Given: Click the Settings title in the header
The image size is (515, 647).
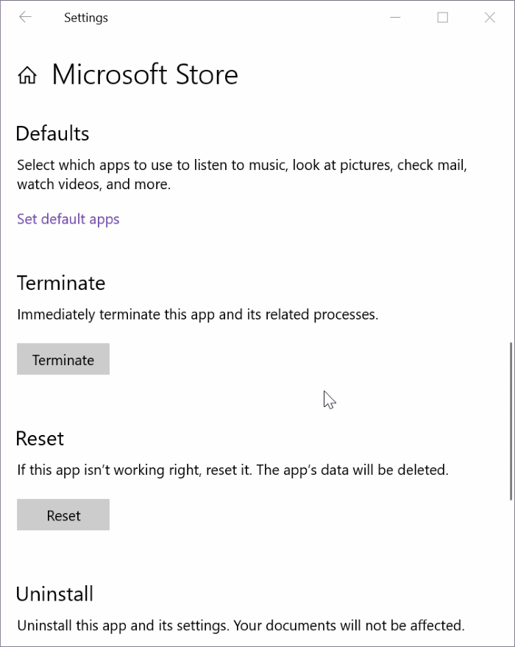Looking at the screenshot, I should (85, 17).
